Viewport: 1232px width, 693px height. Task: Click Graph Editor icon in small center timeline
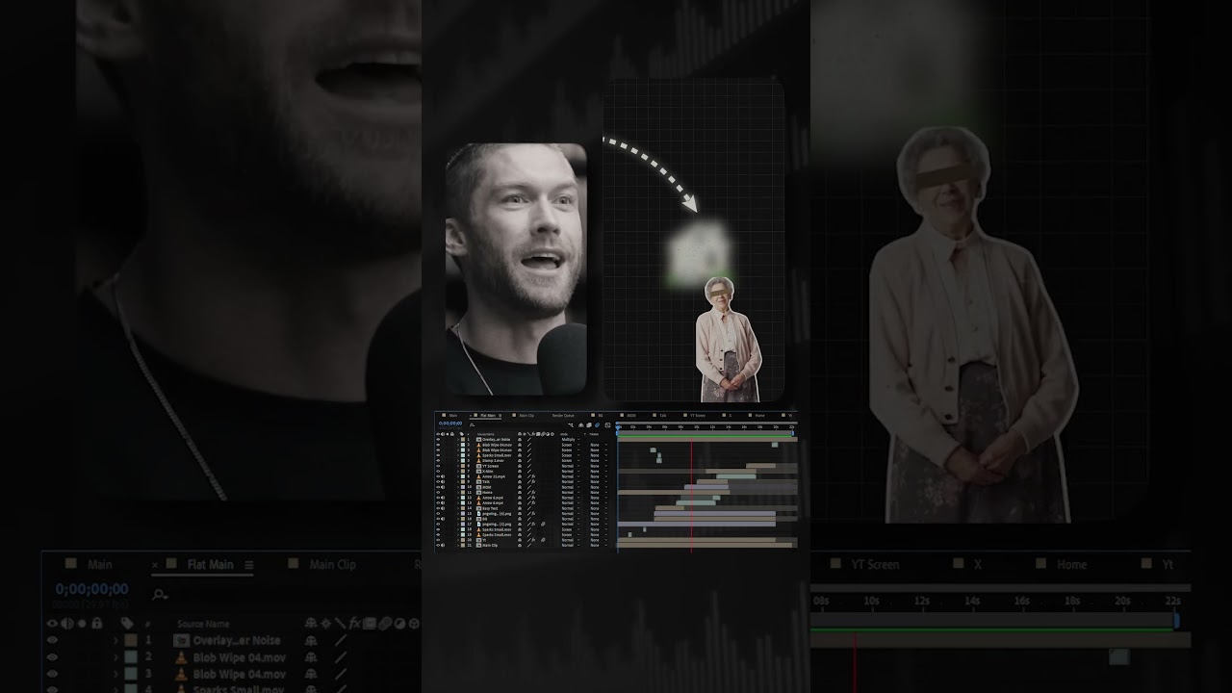coord(607,424)
